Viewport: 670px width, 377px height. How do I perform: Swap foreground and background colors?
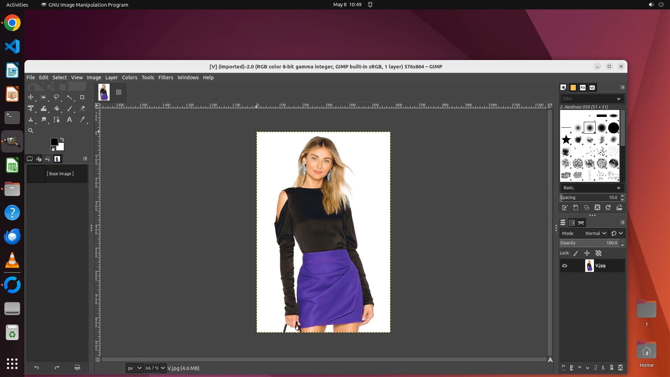coord(62,139)
